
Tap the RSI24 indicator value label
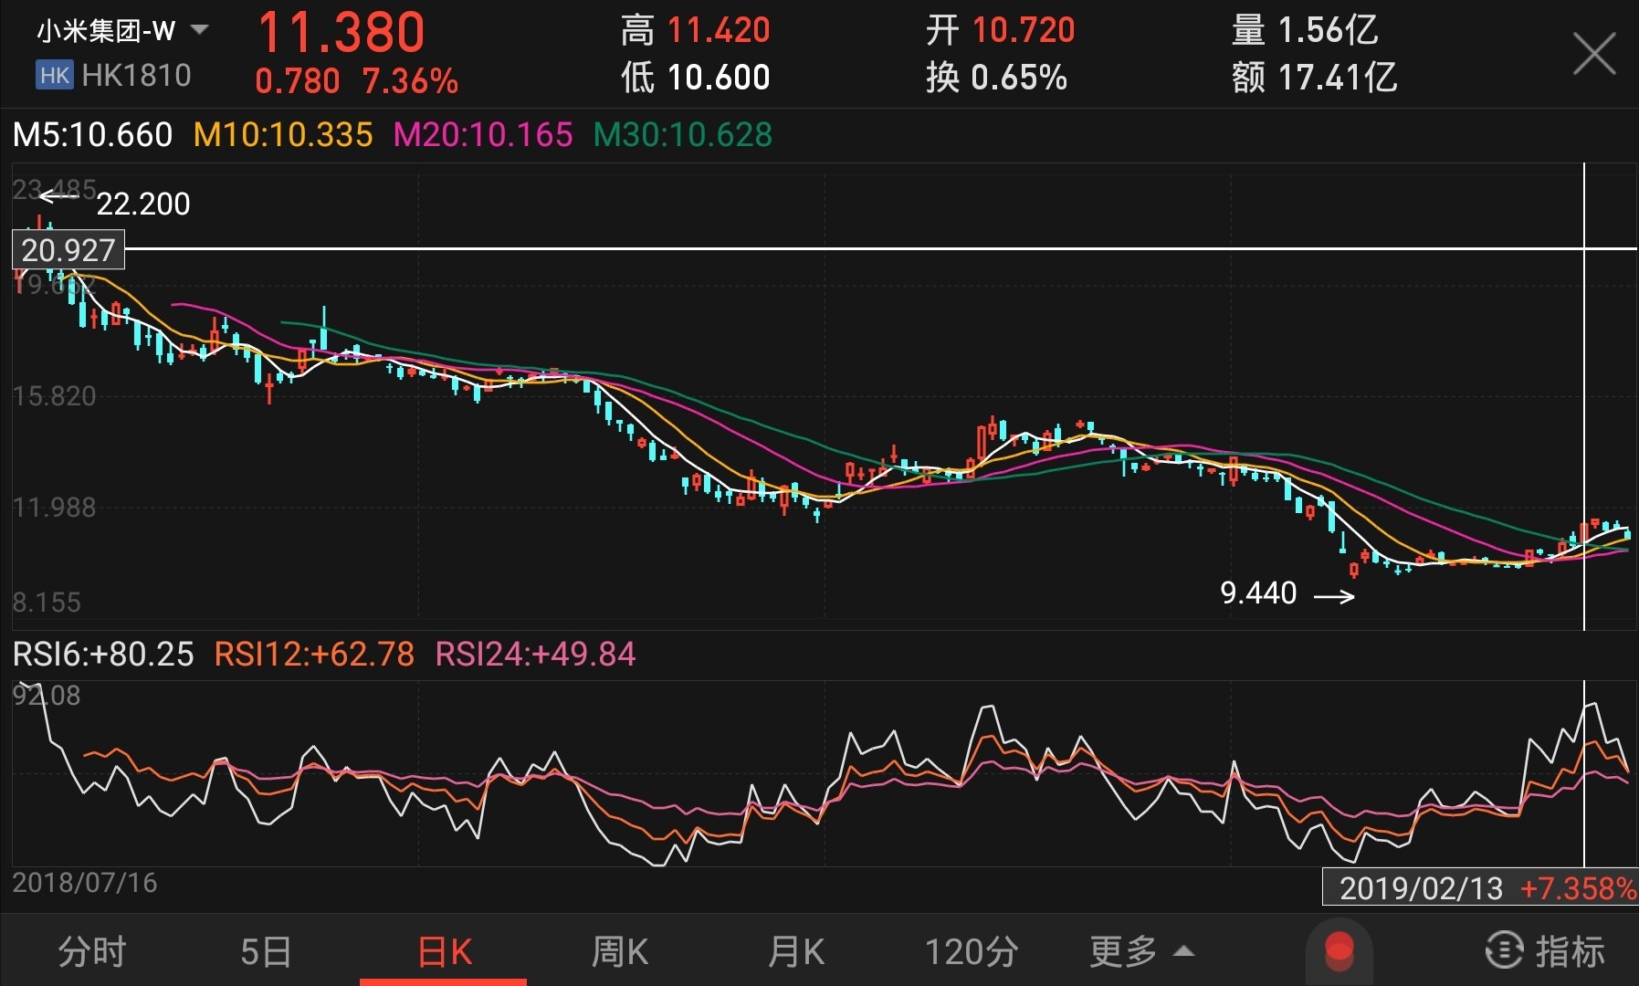coord(535,654)
